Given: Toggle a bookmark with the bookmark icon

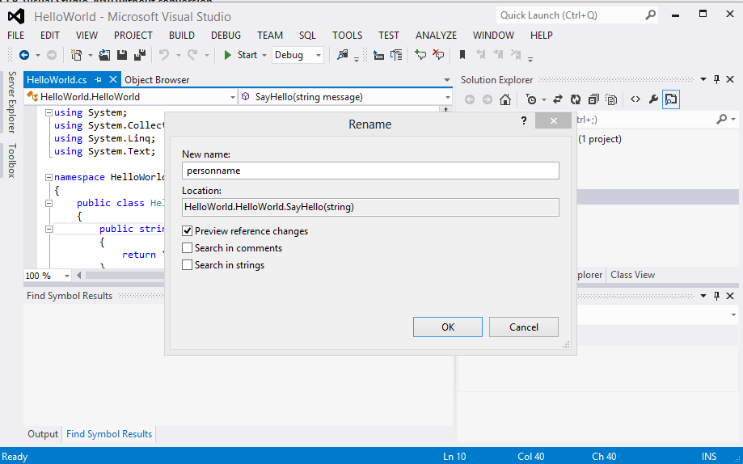Looking at the screenshot, I should (x=462, y=55).
